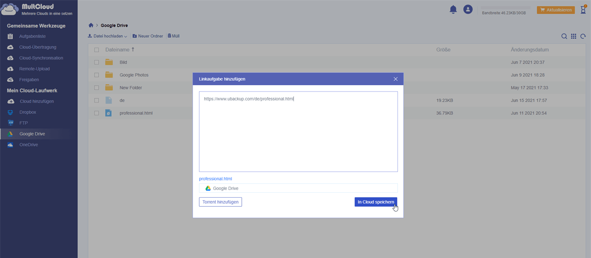The height and width of the screenshot is (258, 591).
Task: Open Google Drive destination selector in dialog
Action: pyautogui.click(x=298, y=188)
